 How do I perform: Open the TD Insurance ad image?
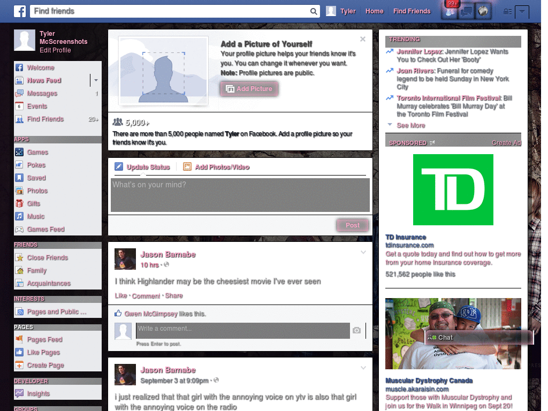[453, 190]
